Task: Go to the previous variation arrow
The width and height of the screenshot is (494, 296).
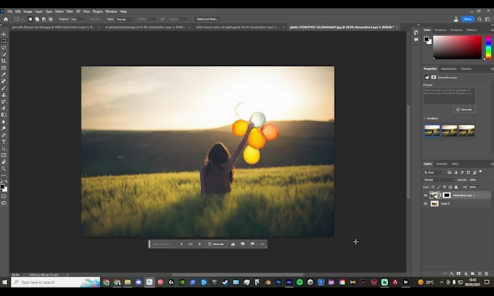Action: tap(182, 244)
